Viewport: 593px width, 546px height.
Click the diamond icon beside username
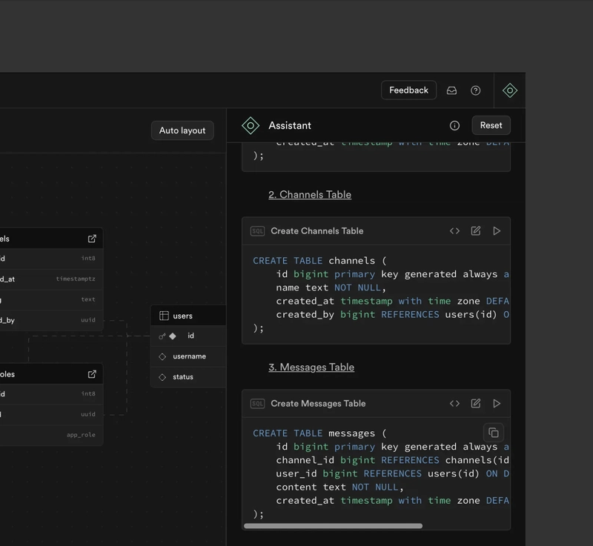point(162,356)
